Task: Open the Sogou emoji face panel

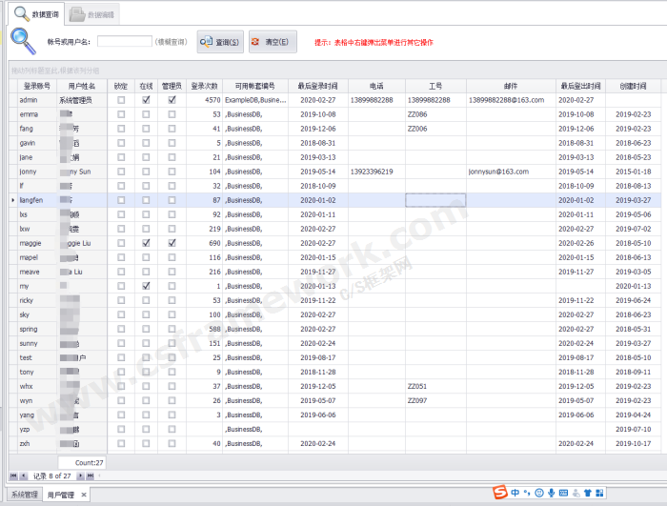Action: click(x=539, y=493)
